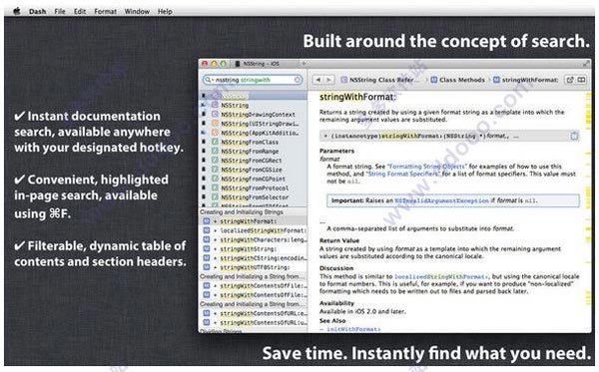599x372 pixels.
Task: Open Class Methods breadcrumb
Action: [457, 80]
